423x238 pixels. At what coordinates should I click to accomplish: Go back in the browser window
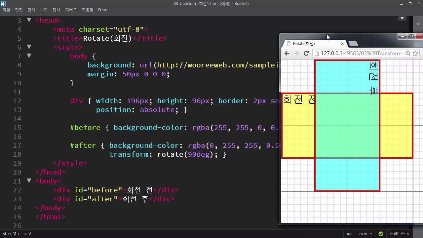tap(287, 54)
